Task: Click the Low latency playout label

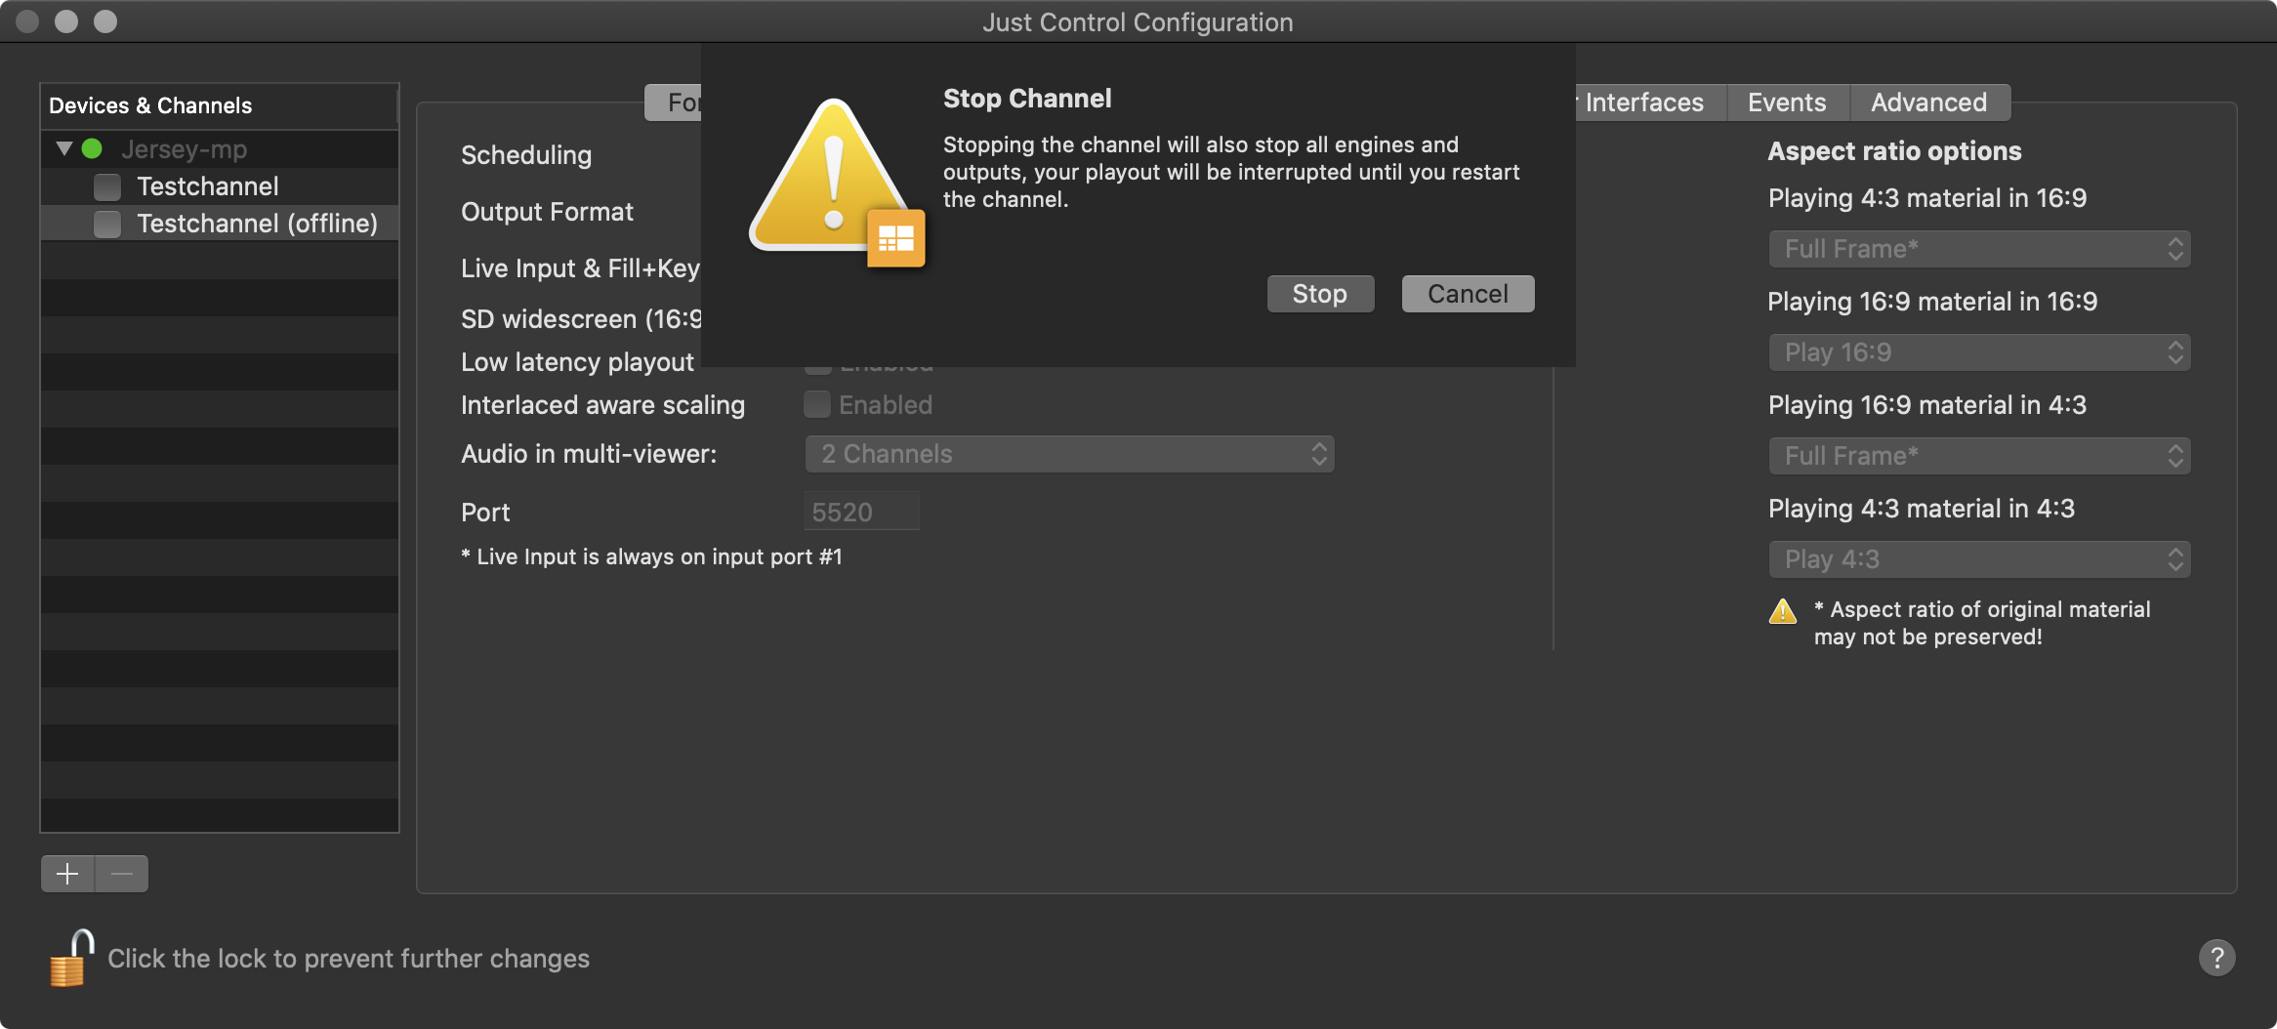Action: point(577,362)
